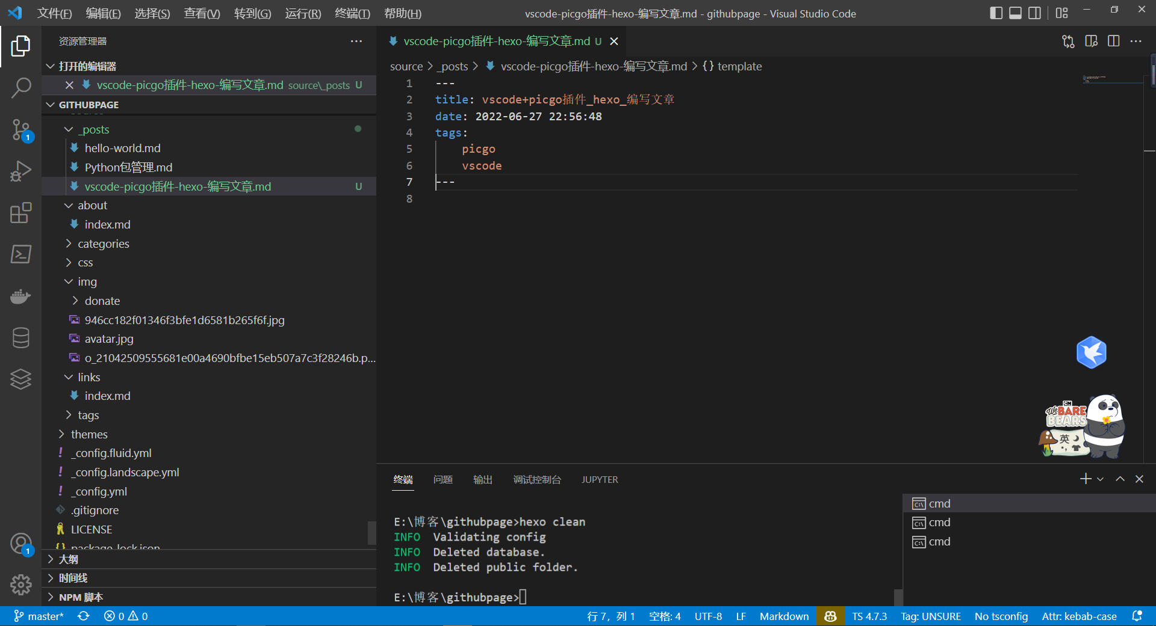Expand the 大纲 outline section
Viewport: 1156px width, 626px height.
coord(209,559)
